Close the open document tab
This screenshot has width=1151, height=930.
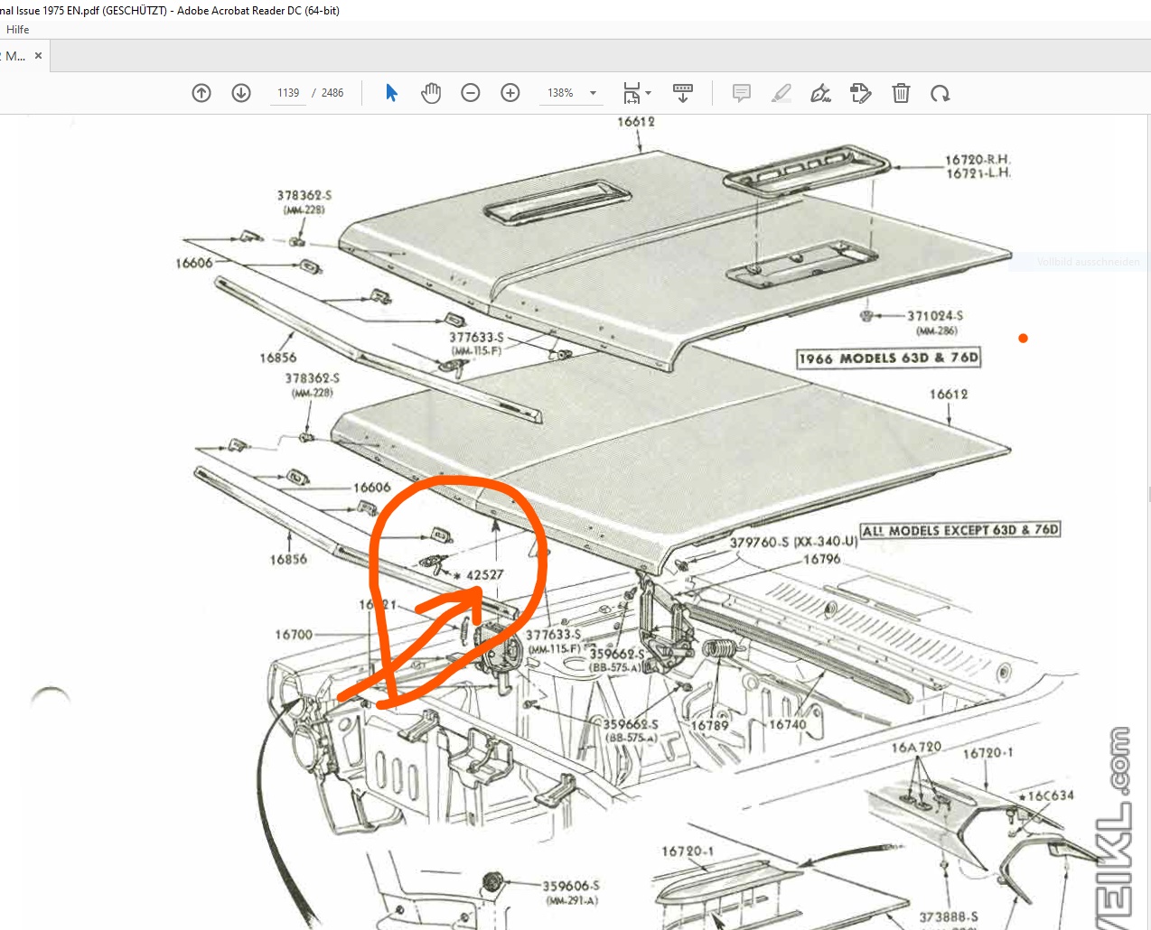click(38, 56)
